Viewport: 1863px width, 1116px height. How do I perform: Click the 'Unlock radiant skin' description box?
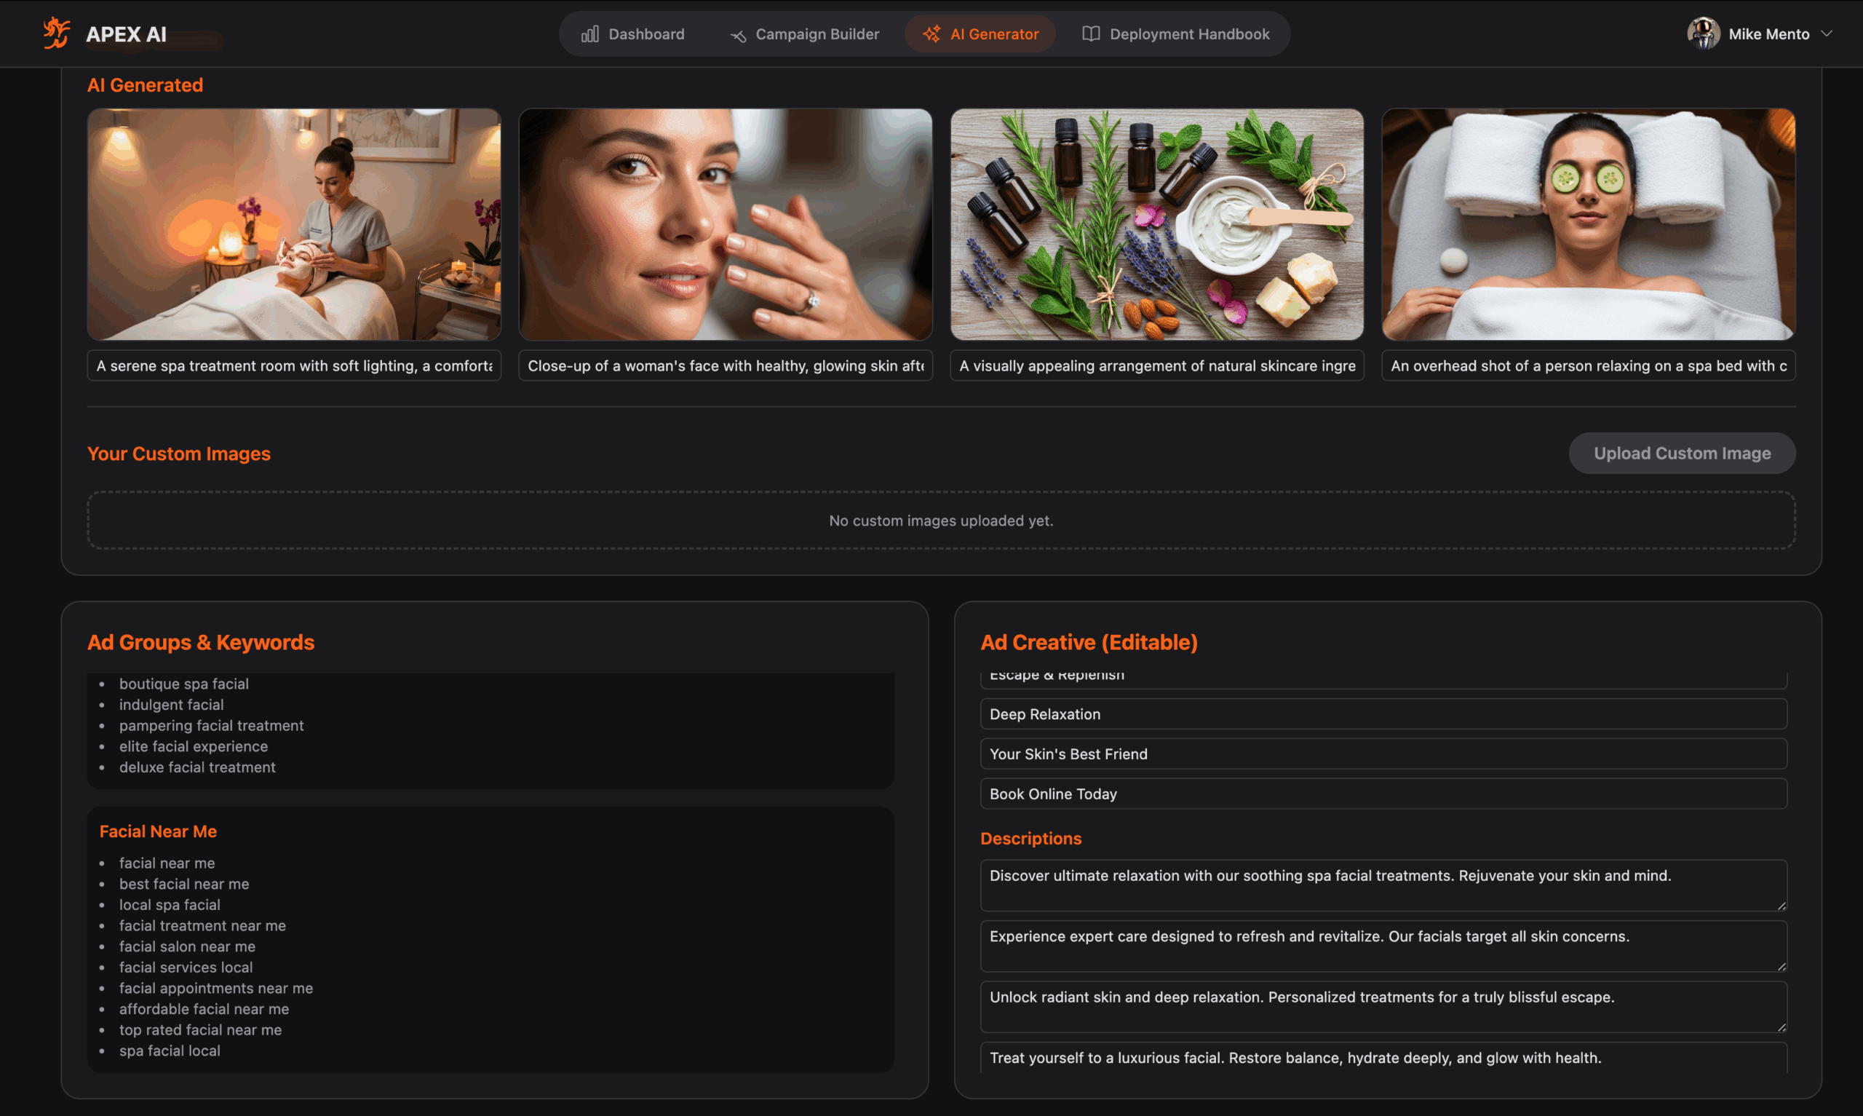tap(1383, 1005)
